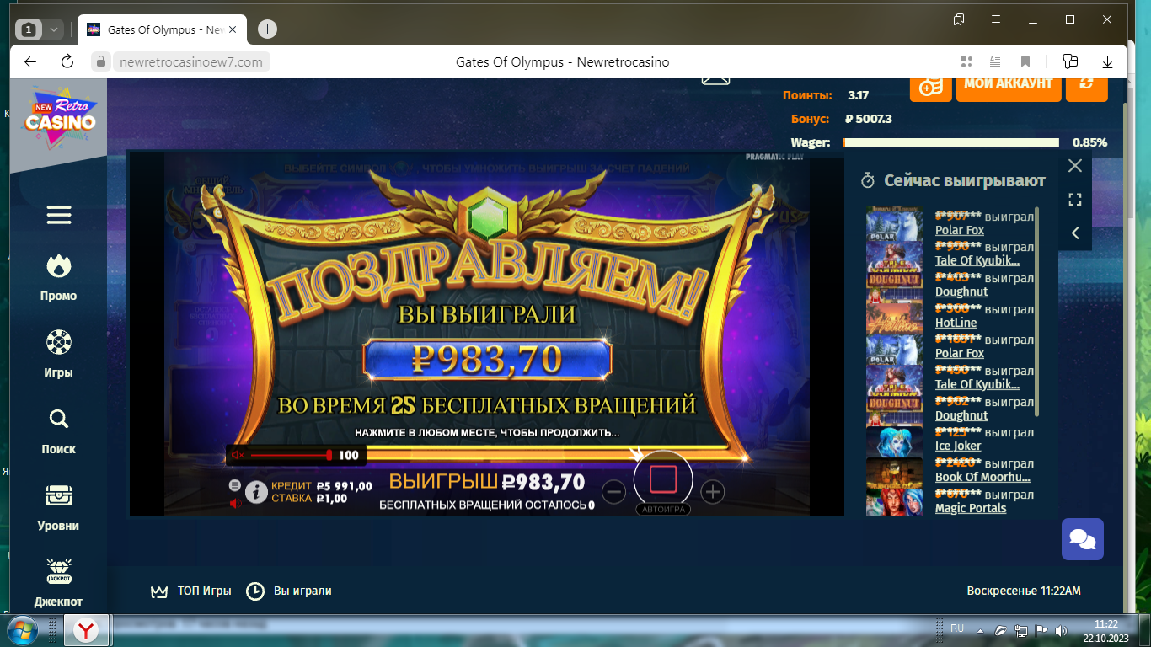
Task: Open the Ice Joker game link
Action: [958, 446]
